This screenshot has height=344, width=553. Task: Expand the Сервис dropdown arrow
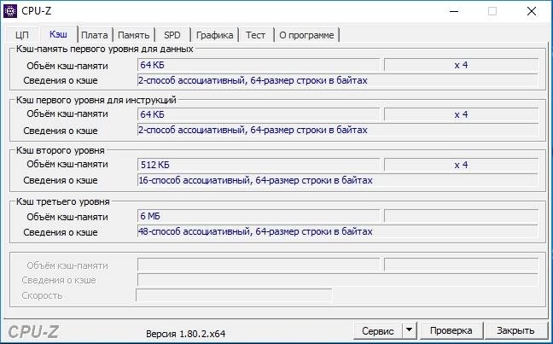click(x=409, y=330)
